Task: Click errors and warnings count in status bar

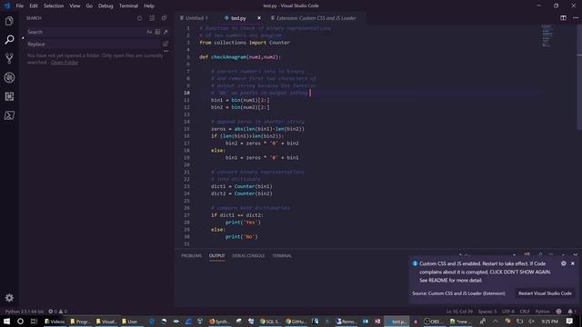Action: [x=57, y=312]
